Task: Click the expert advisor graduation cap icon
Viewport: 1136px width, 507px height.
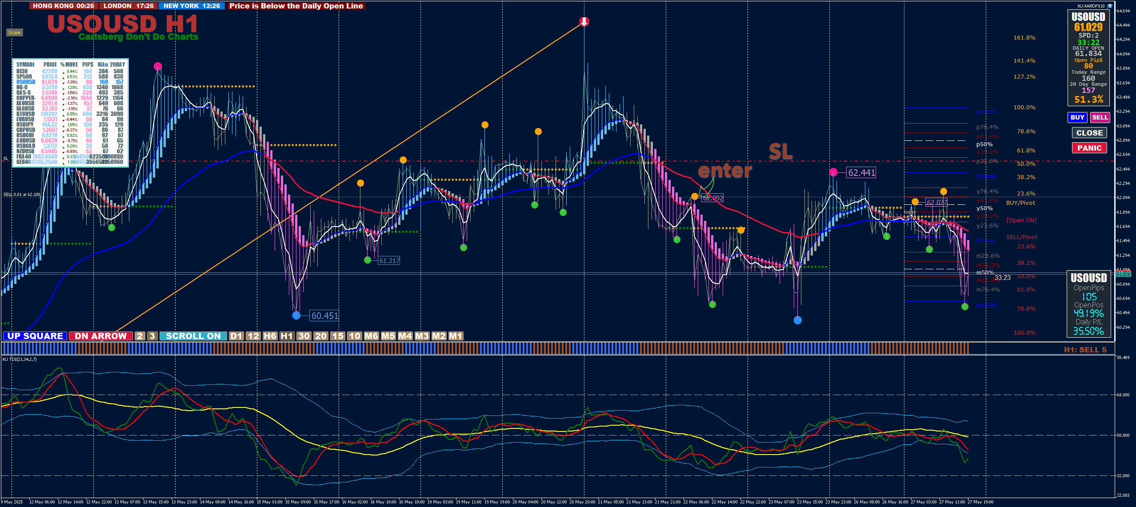Action: pyautogui.click(x=1110, y=6)
